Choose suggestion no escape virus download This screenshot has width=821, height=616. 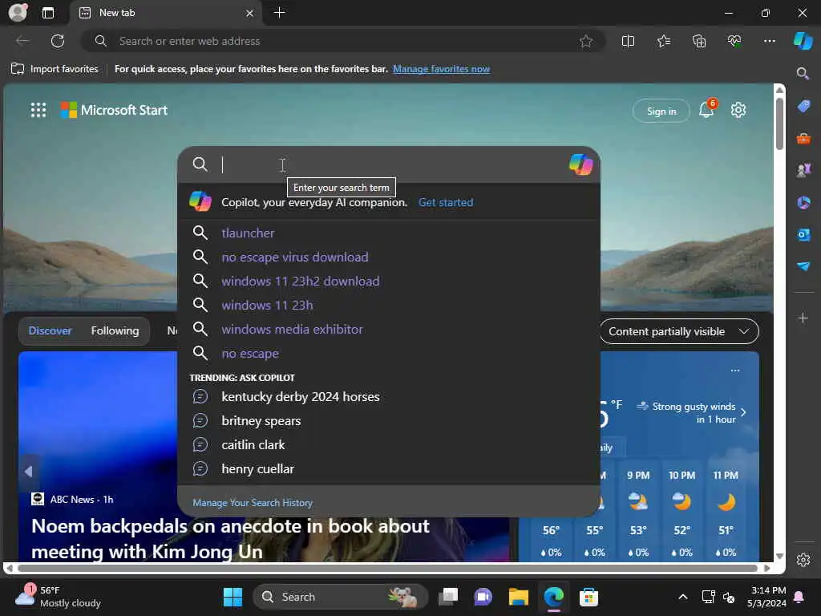[x=389, y=257]
